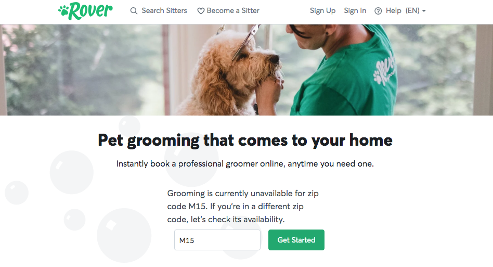Click the question mark help icon
493x267 pixels.
(378, 11)
